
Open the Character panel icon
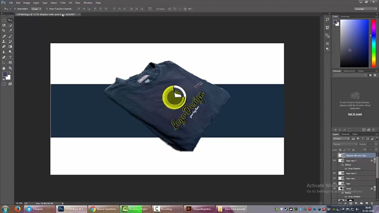(x=327, y=44)
